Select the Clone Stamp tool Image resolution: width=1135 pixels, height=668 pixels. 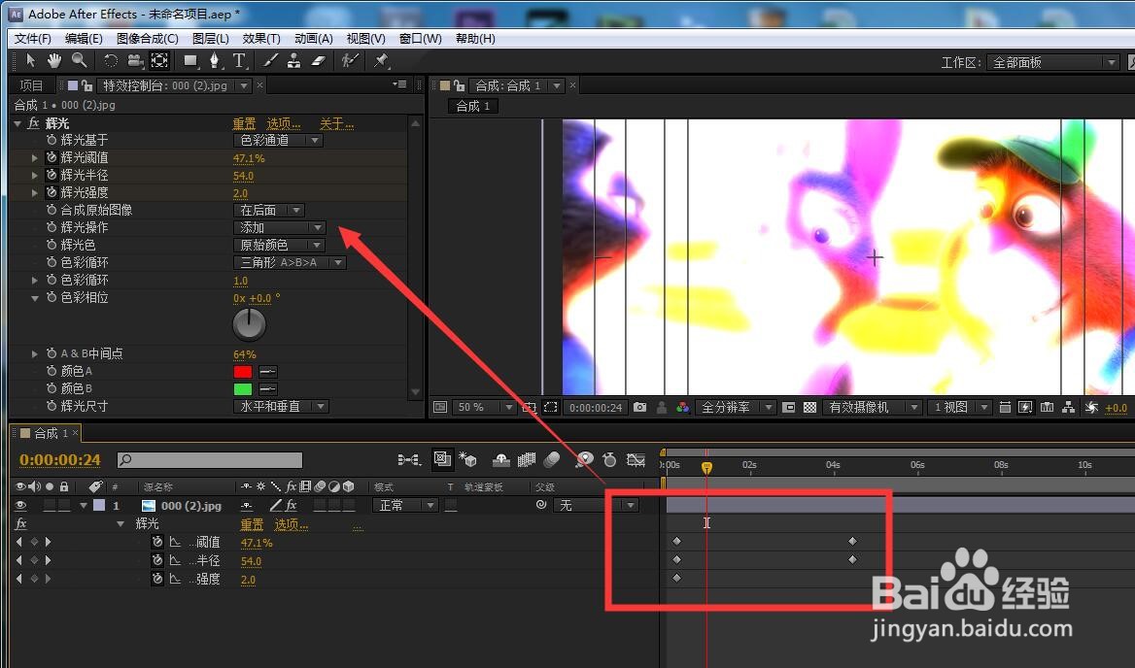pos(293,61)
